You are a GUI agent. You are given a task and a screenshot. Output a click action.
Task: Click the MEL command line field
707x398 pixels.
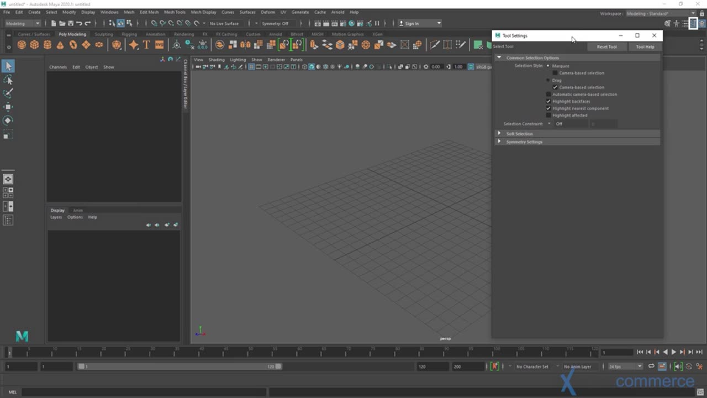coord(144,392)
